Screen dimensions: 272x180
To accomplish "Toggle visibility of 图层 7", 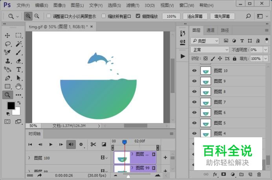I will pos(194,102).
